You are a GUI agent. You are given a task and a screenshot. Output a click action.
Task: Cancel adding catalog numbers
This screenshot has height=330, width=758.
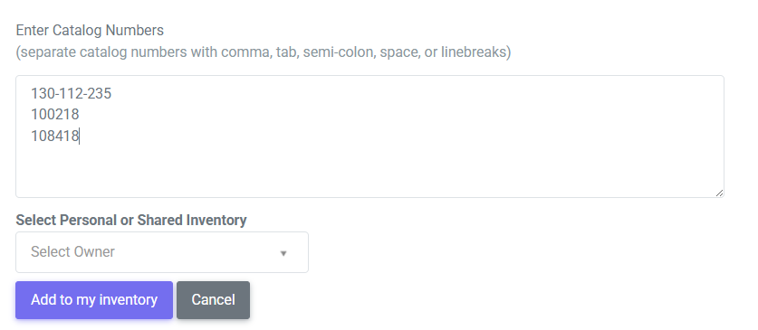point(213,300)
